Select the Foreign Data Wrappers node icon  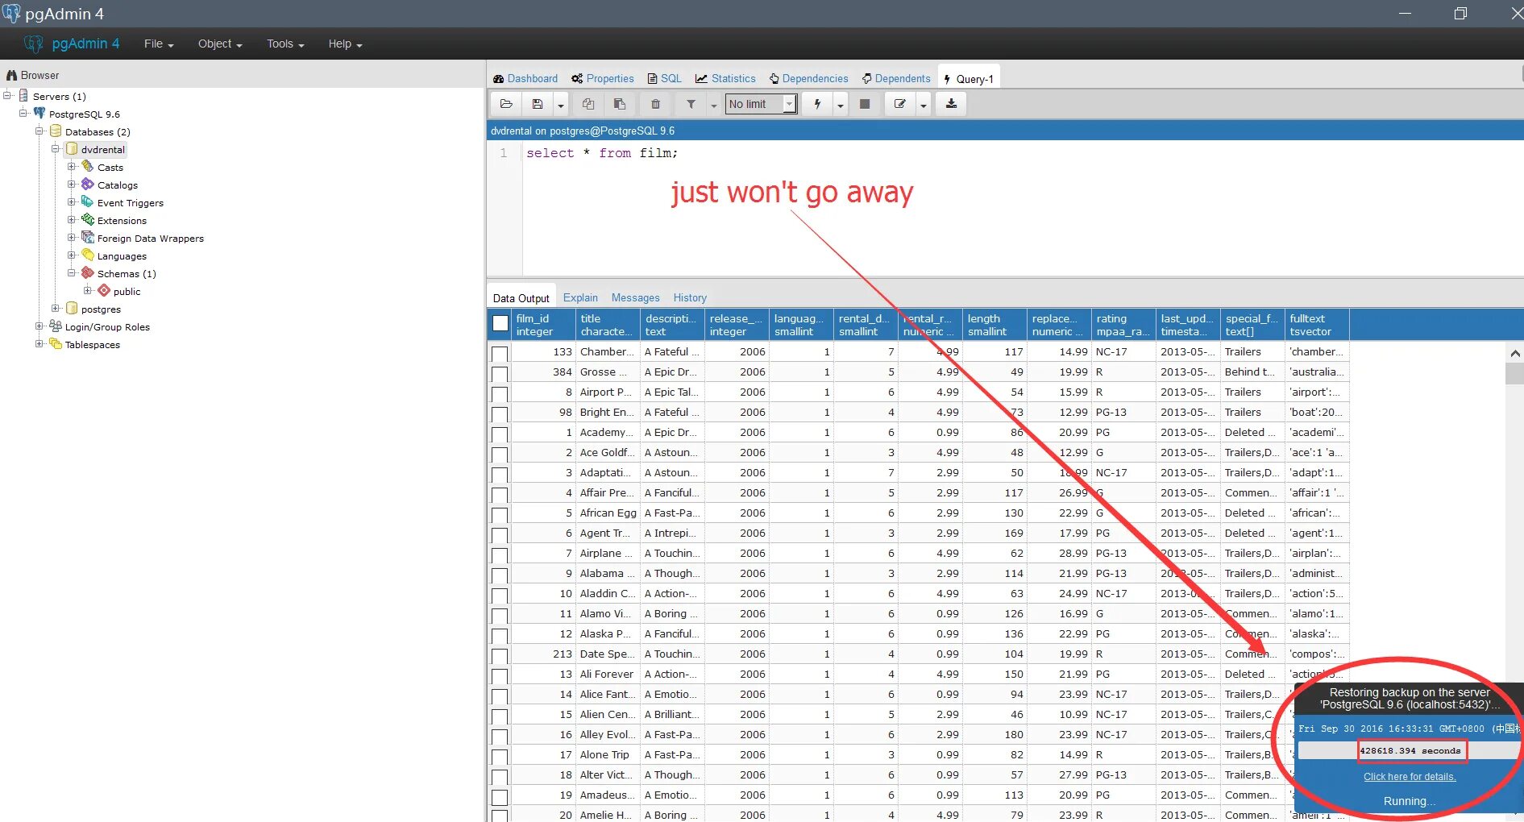click(88, 238)
